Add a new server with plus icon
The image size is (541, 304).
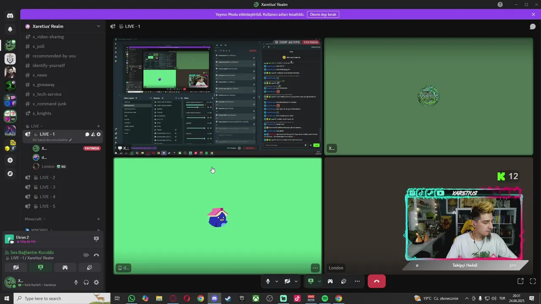pos(10,160)
